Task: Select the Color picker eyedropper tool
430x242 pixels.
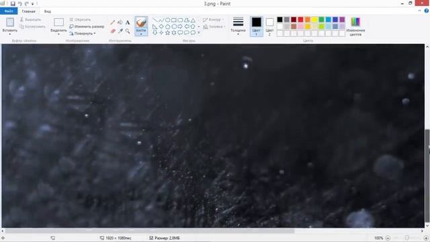Action: pos(120,31)
